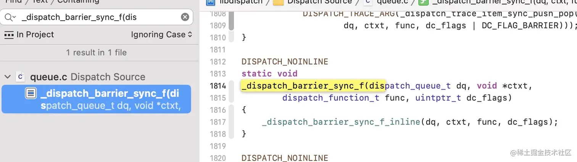Click the highlighted _dispatch_barrier_sync_f(dis match in editor
This screenshot has width=577, height=162.
[x=313, y=86]
